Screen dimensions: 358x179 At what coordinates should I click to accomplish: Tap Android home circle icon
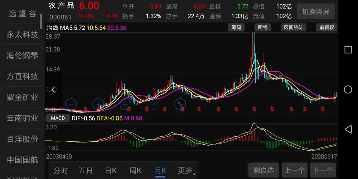[x=348, y=89]
